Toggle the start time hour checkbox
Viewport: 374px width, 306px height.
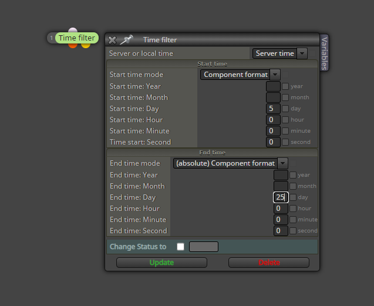(x=285, y=120)
